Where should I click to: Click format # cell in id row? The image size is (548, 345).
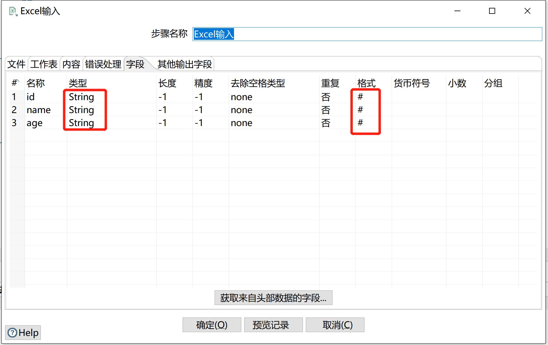click(x=373, y=97)
